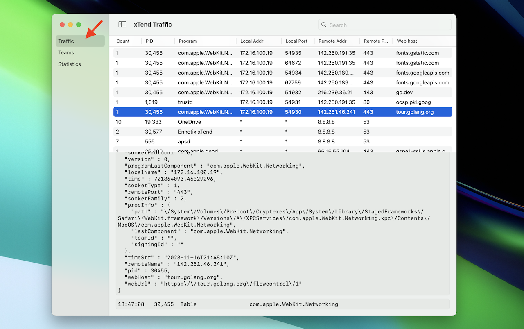Sort by the PID column header

click(x=149, y=41)
